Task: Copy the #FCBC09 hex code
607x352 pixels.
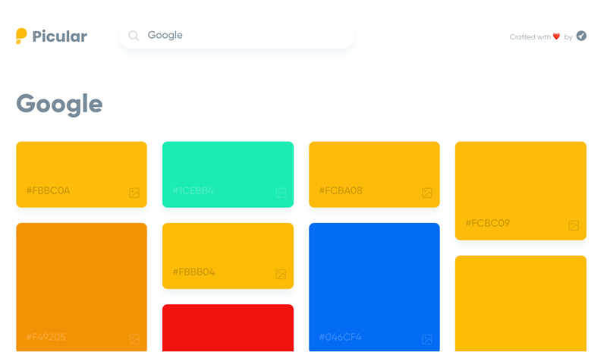Action: (487, 223)
